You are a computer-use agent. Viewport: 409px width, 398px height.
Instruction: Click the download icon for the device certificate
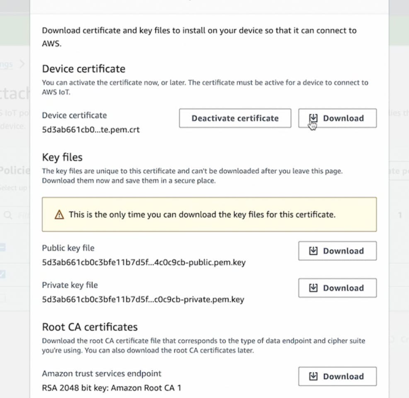pos(313,118)
